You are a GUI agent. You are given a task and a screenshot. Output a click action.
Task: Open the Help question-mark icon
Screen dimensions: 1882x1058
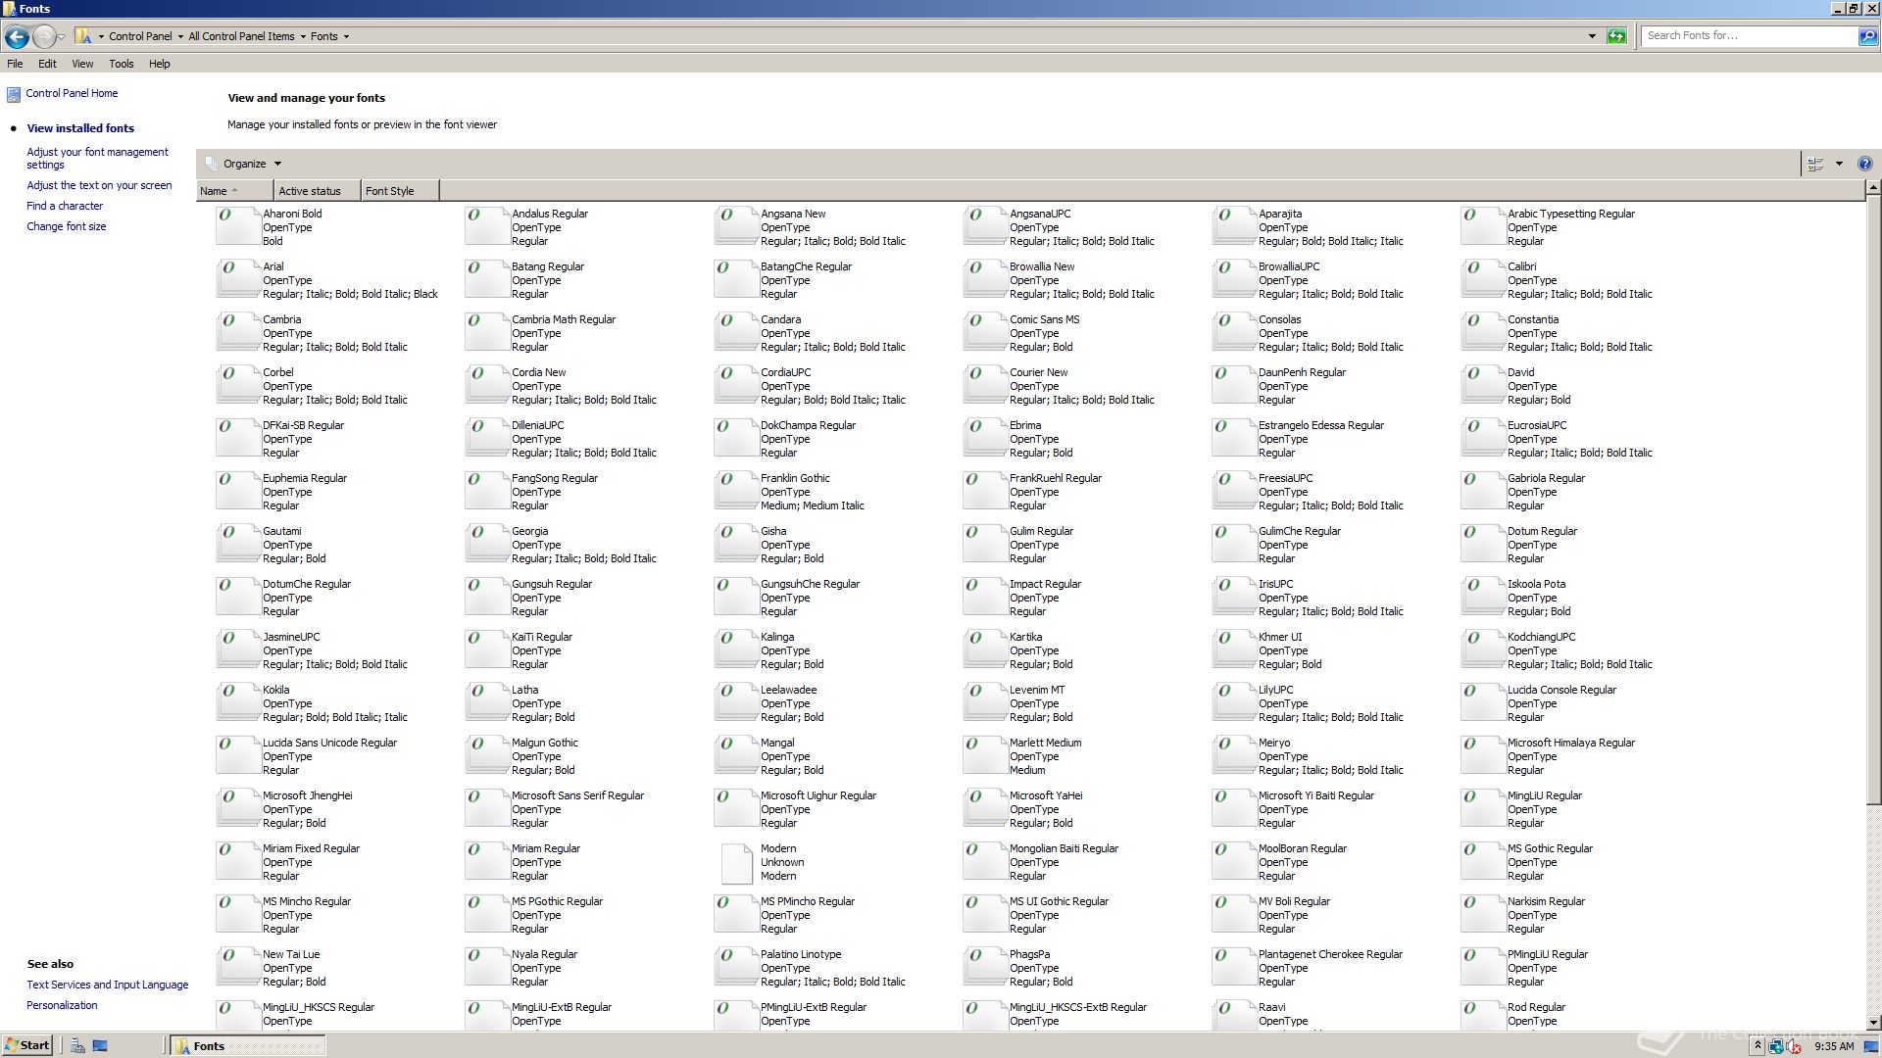point(1864,164)
